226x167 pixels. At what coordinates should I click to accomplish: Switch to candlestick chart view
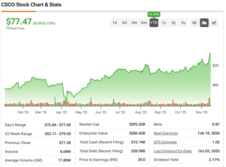[195, 23]
